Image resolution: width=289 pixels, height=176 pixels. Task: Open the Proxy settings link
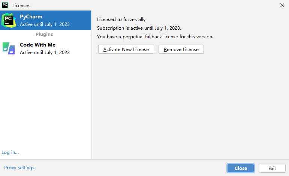(x=19, y=168)
